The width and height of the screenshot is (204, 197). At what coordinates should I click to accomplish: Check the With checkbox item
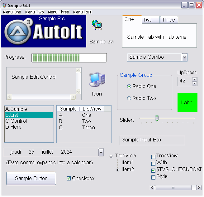point(154,164)
